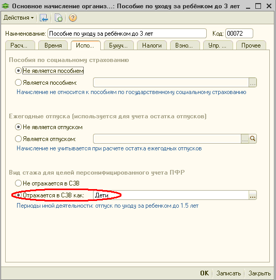Open selection button for Является пособием field

(253, 83)
